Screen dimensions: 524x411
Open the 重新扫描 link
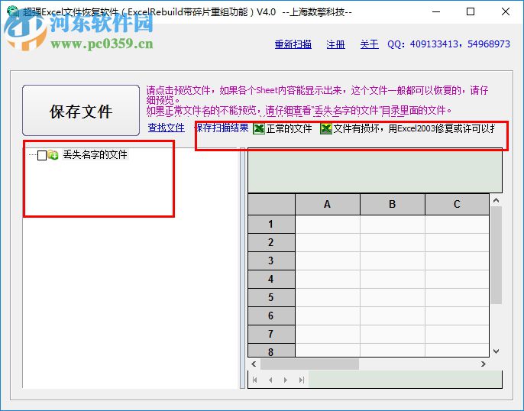coord(293,44)
